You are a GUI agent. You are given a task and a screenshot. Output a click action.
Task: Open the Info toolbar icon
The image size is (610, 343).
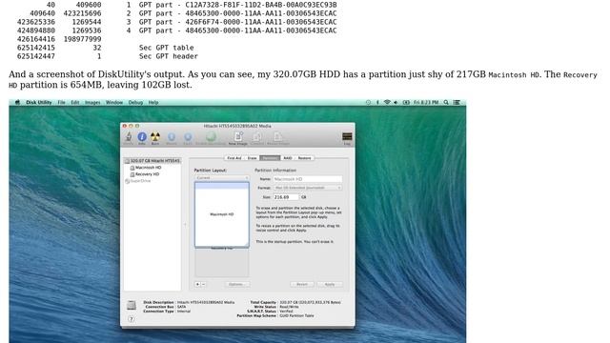click(x=142, y=137)
